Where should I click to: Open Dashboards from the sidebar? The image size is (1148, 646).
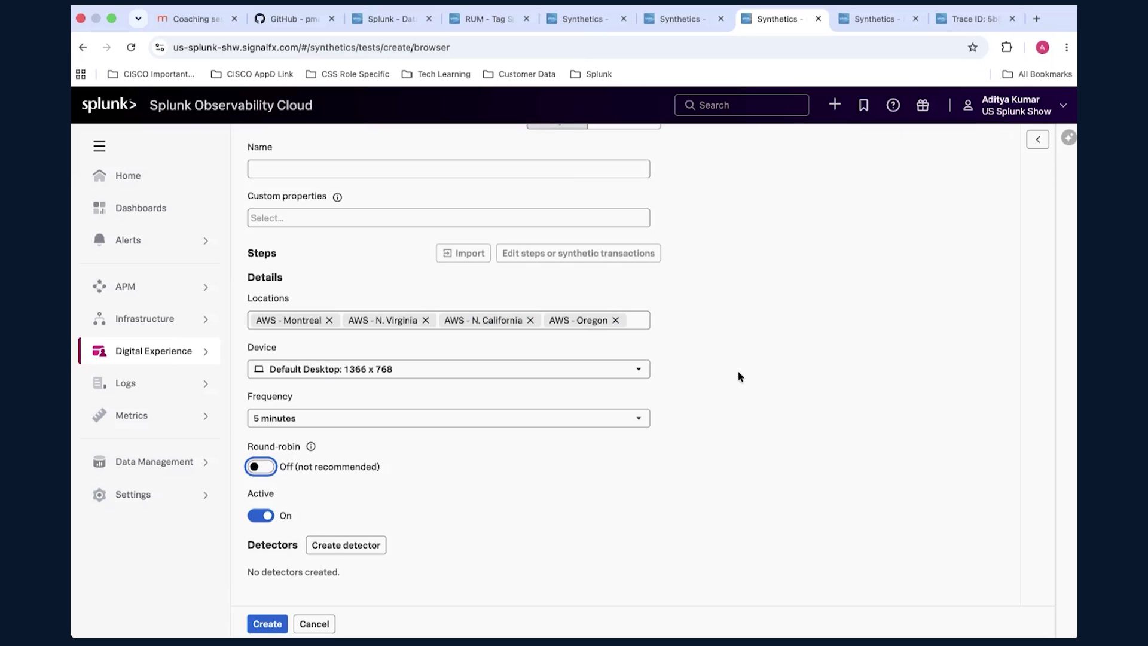pos(141,208)
